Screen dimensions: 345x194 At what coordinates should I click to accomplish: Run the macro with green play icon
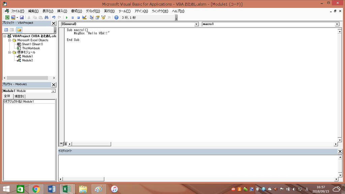pos(67,18)
